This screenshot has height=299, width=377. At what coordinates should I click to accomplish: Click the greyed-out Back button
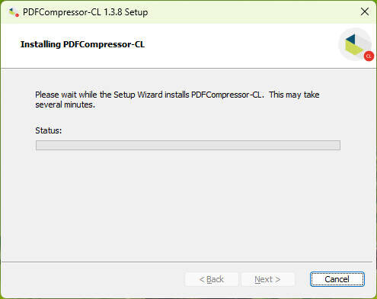click(212, 279)
